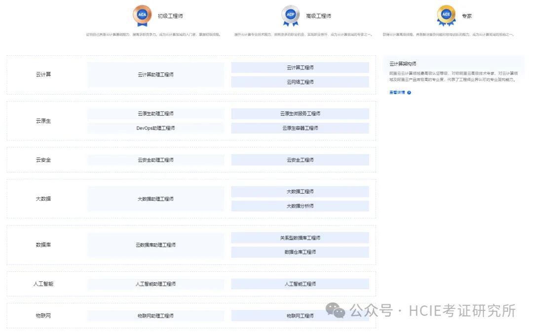Select the 初级工程师 level heading
The width and height of the screenshot is (533, 332).
[170, 16]
